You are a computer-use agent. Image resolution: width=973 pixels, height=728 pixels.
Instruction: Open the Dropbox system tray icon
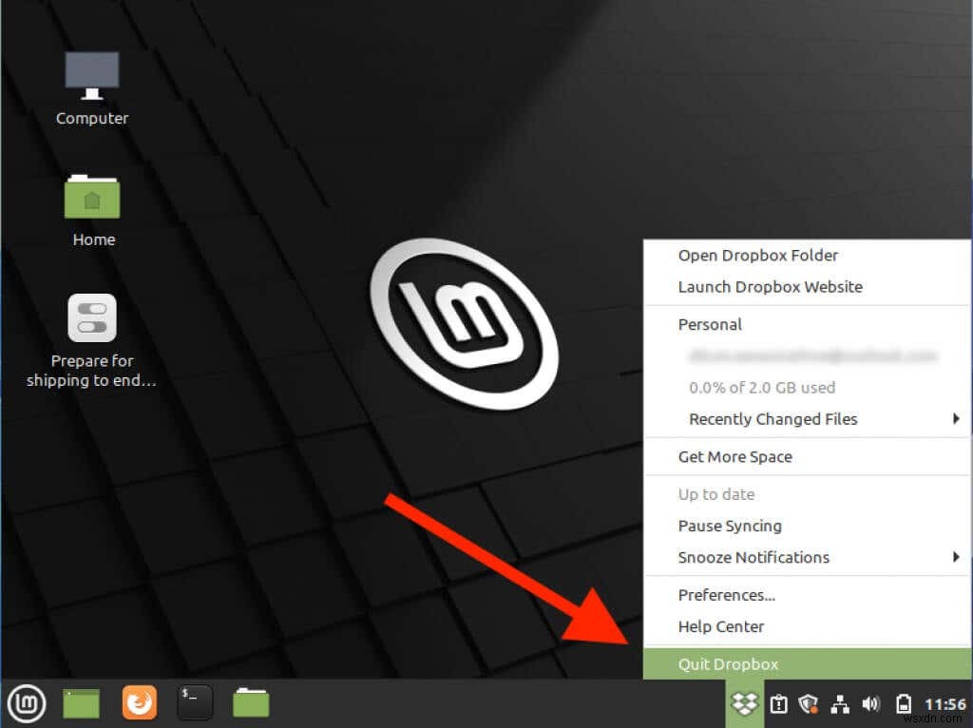pos(744,703)
